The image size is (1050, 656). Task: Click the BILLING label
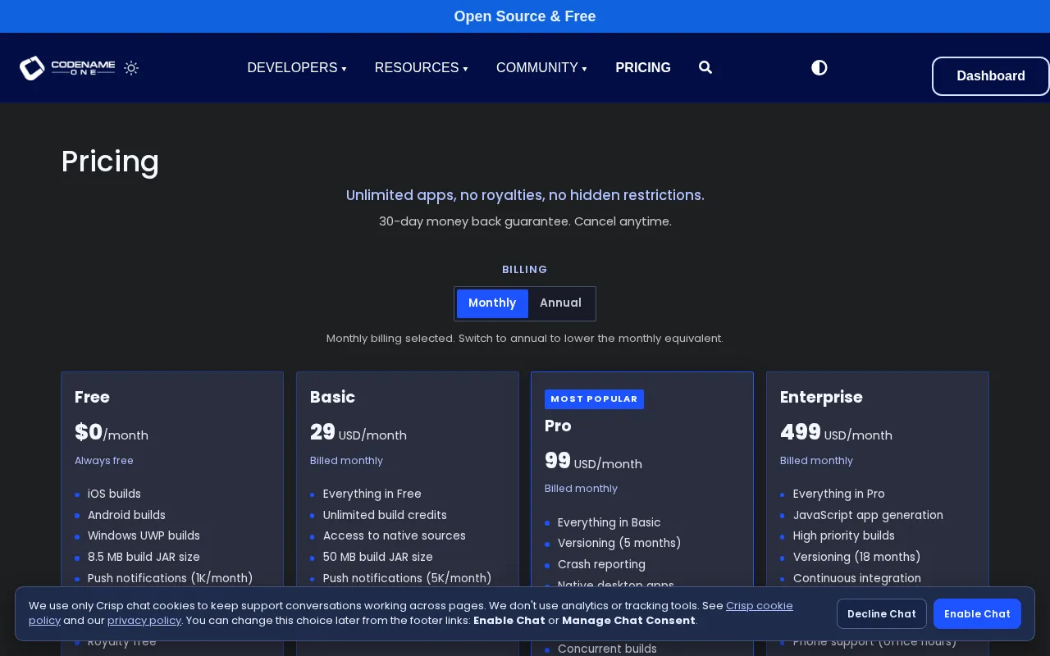pyautogui.click(x=525, y=270)
